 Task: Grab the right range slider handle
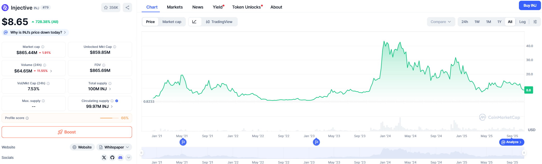click(x=524, y=153)
